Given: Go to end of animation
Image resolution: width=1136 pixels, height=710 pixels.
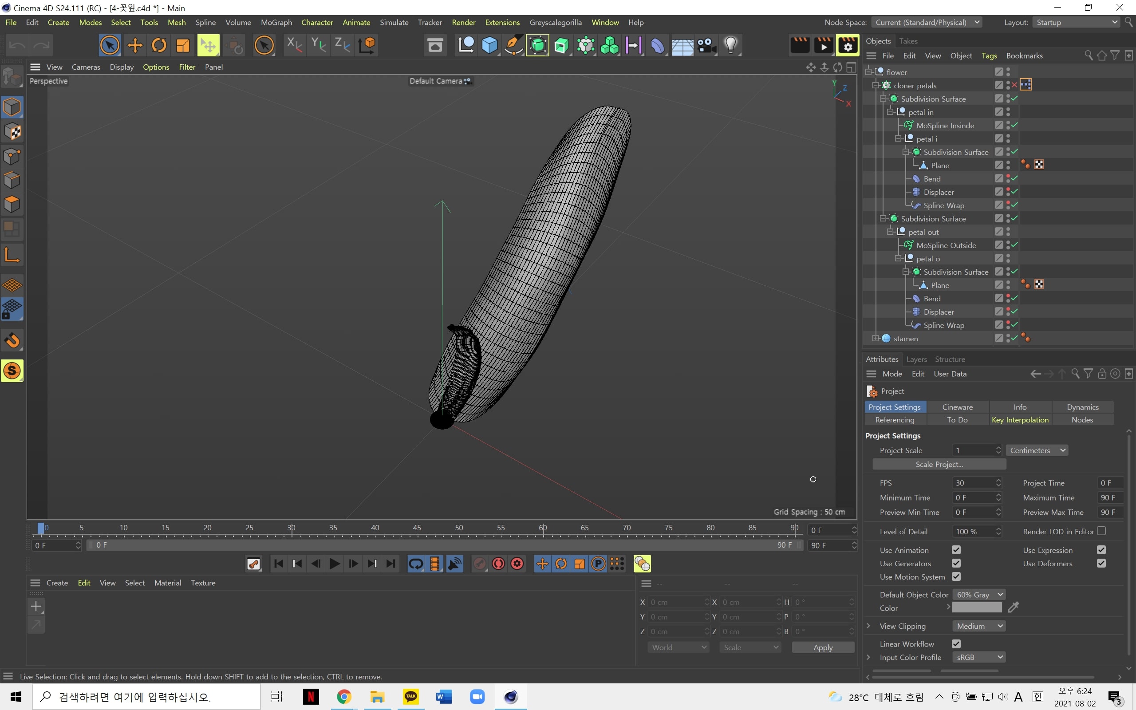Looking at the screenshot, I should pyautogui.click(x=390, y=564).
